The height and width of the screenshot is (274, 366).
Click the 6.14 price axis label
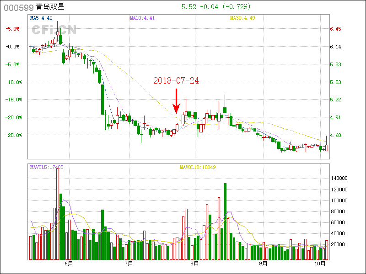point(335,47)
